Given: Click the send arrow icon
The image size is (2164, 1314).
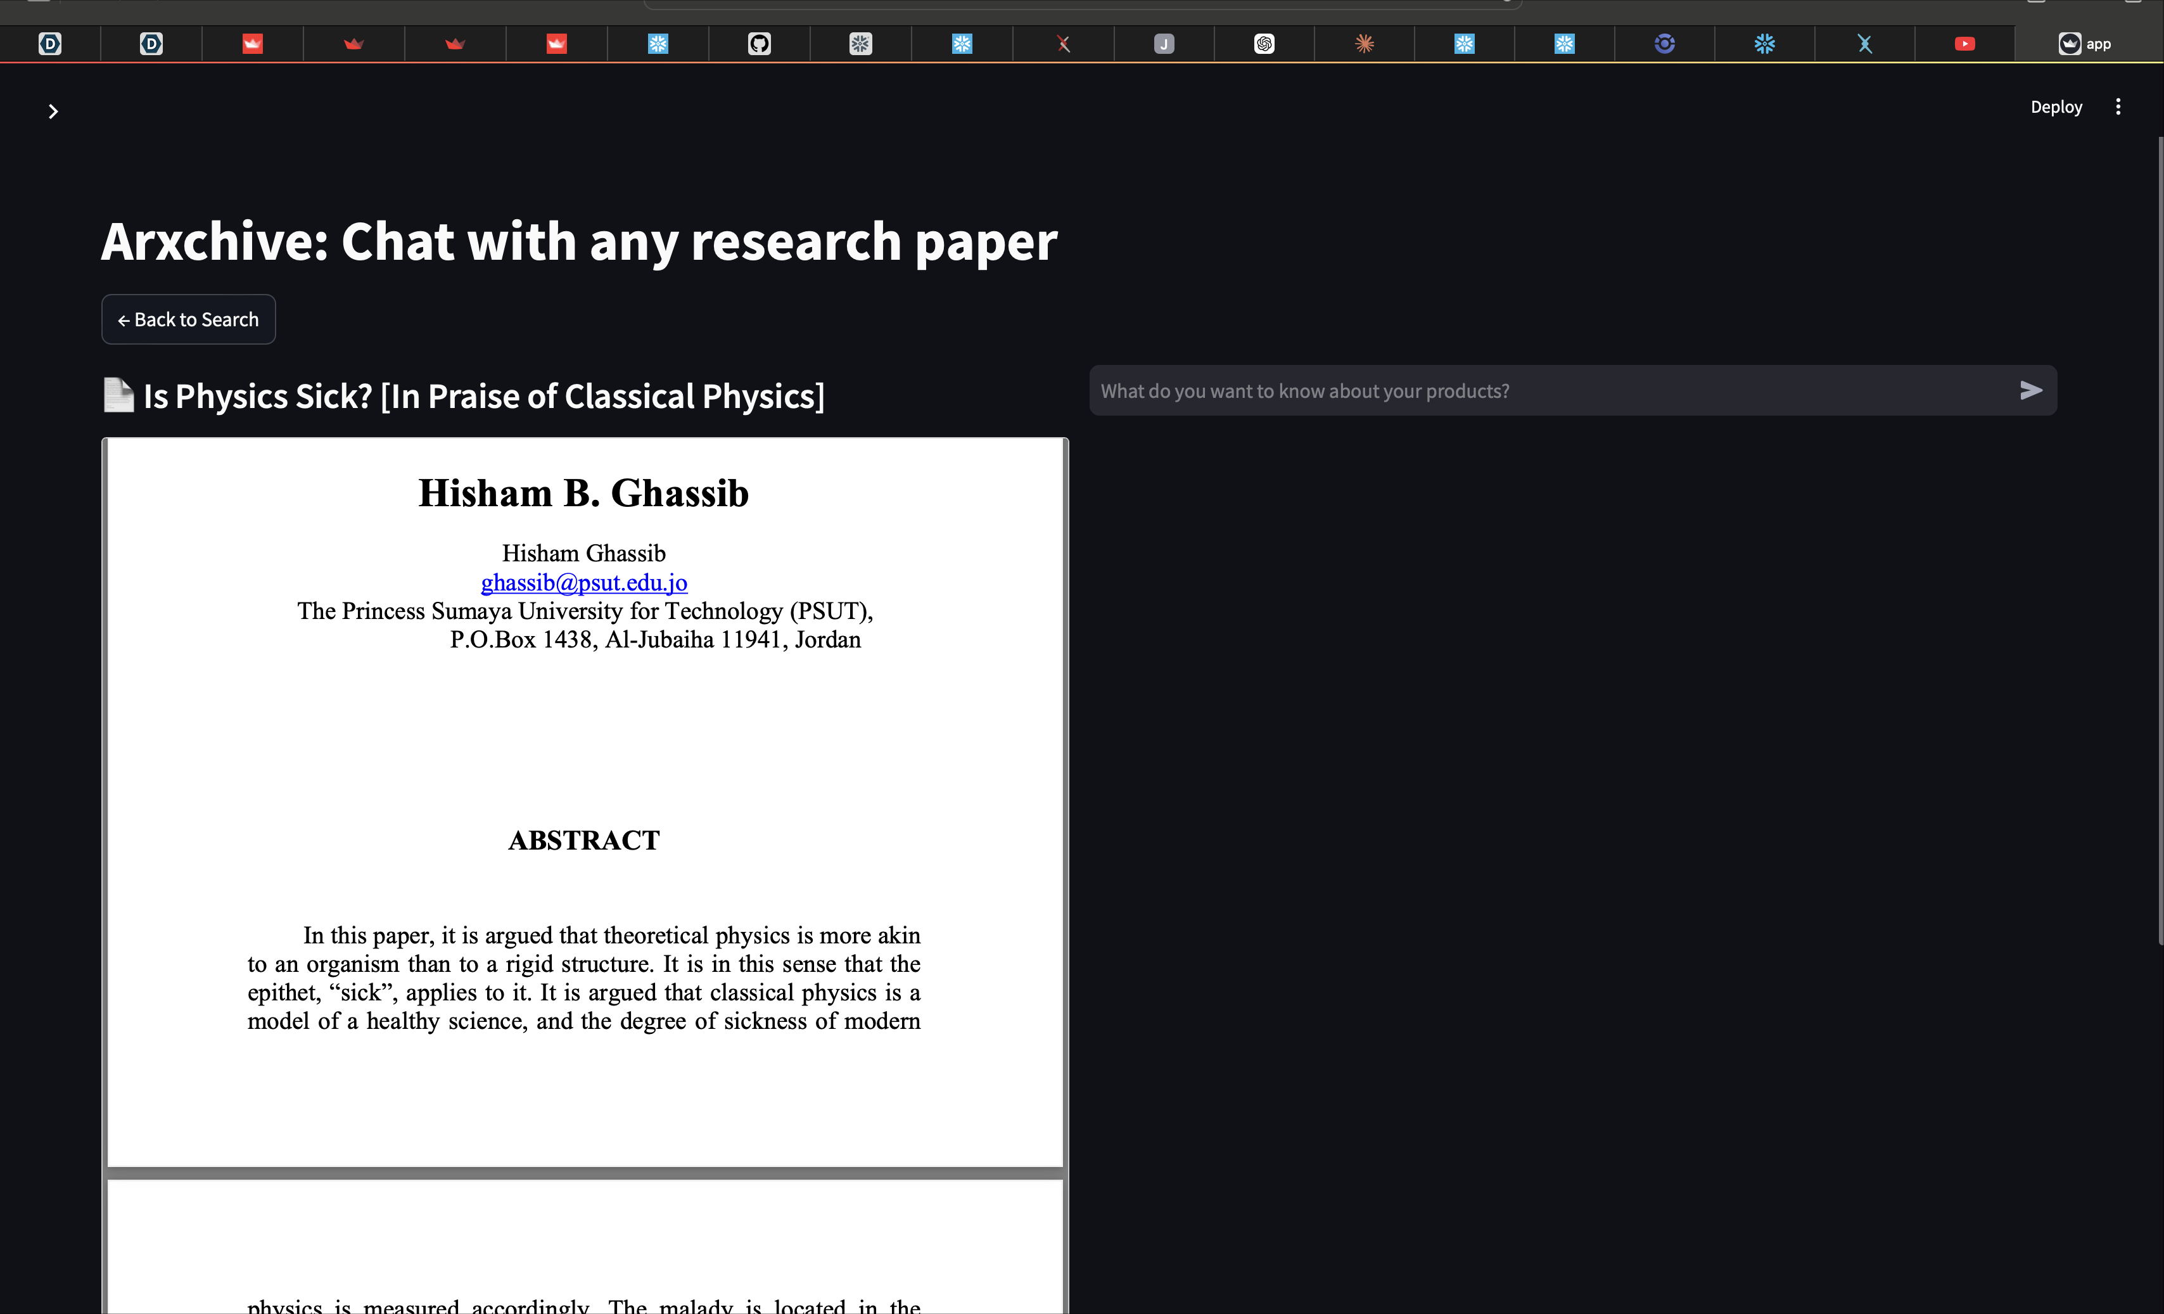Looking at the screenshot, I should 2030,391.
